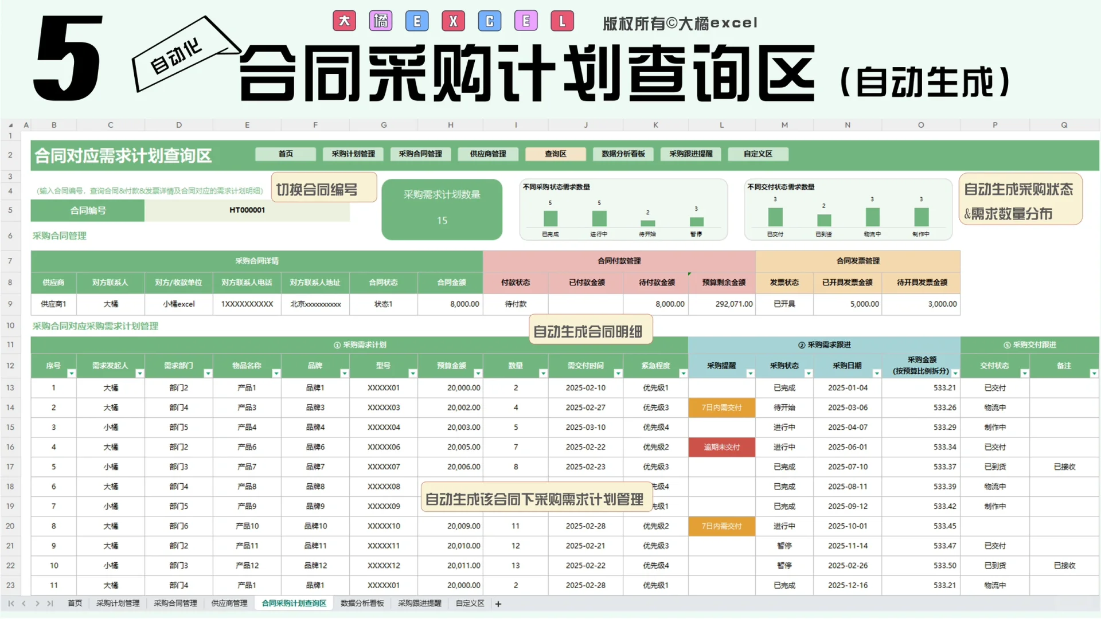The image size is (1101, 619).
Task: Open the 物品名称 filter dropdown
Action: pyautogui.click(x=276, y=374)
